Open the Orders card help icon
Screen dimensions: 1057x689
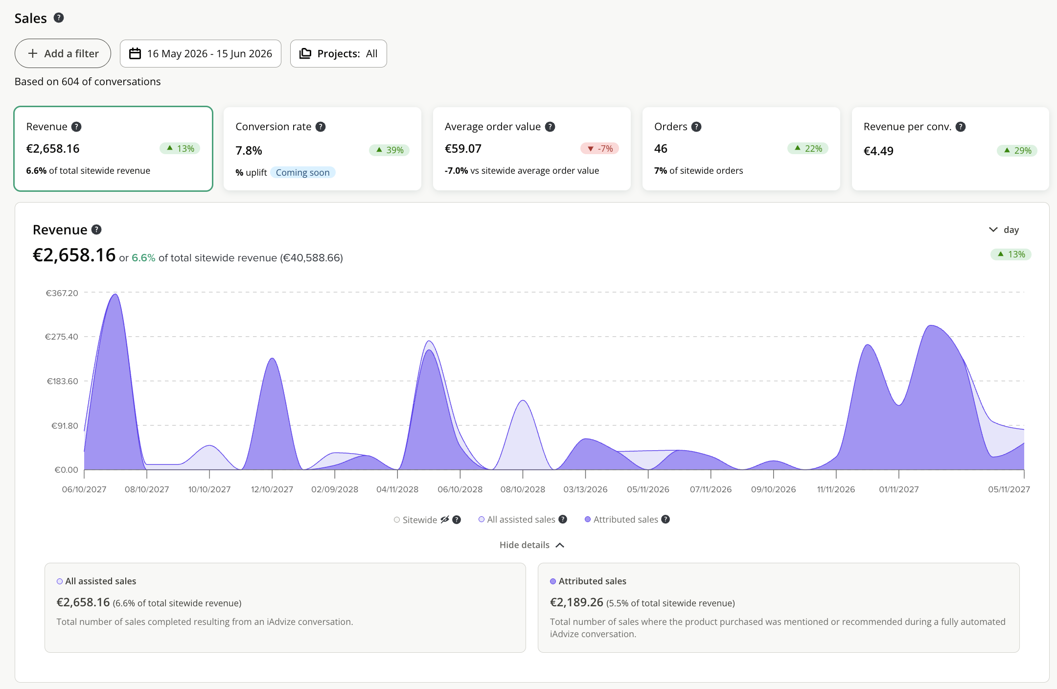pyautogui.click(x=696, y=127)
